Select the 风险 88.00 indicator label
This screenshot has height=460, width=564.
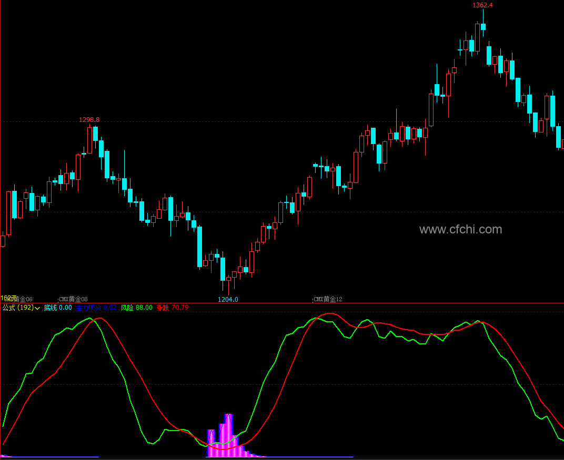click(x=136, y=308)
